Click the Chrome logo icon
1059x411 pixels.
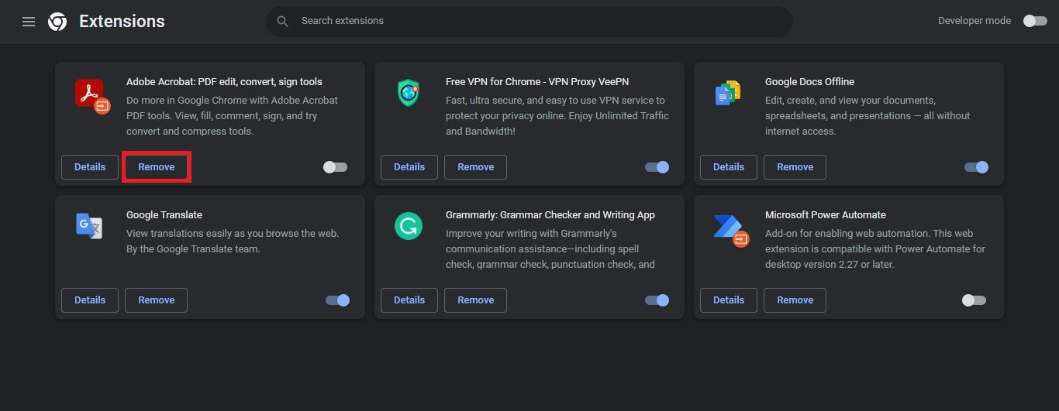coord(57,22)
